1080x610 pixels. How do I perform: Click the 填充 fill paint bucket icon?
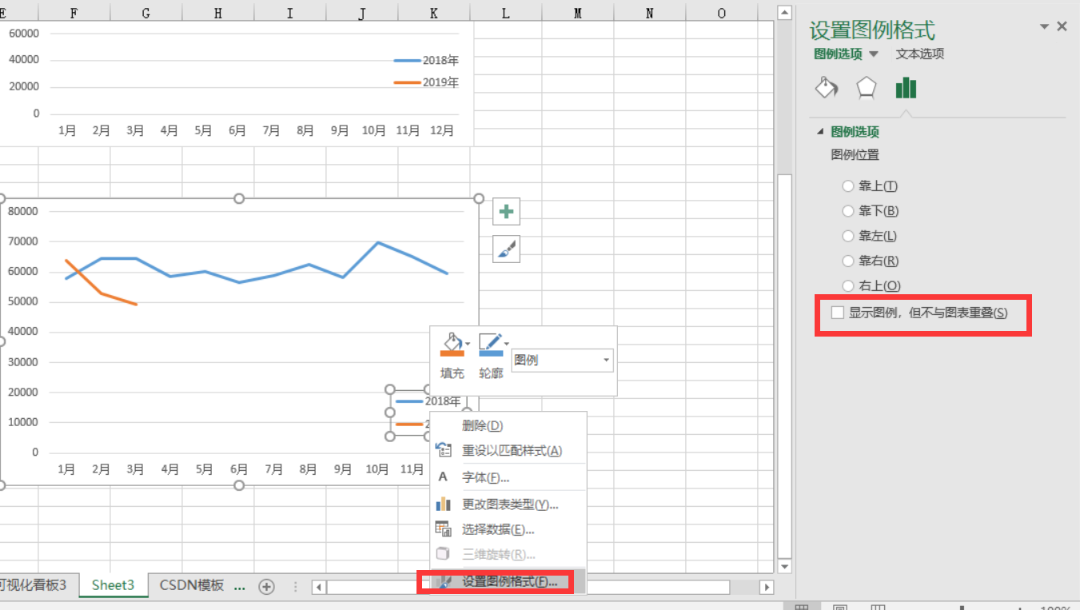click(x=452, y=345)
